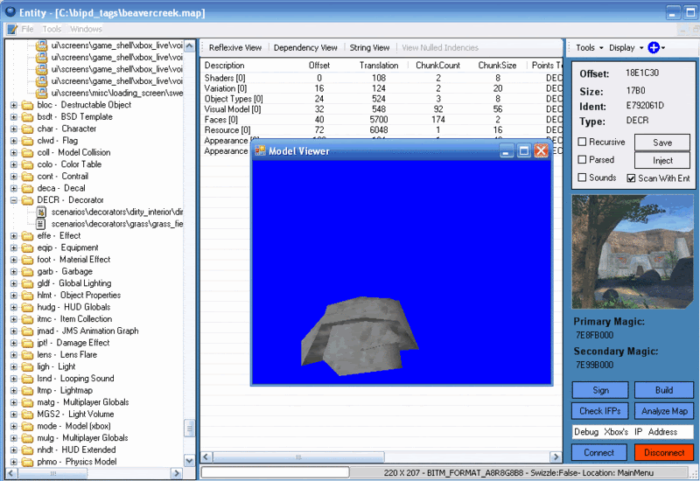Open the Windows menu
This screenshot has width=700, height=481.
point(86,30)
